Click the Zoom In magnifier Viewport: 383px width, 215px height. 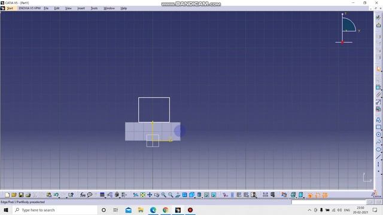point(163,195)
